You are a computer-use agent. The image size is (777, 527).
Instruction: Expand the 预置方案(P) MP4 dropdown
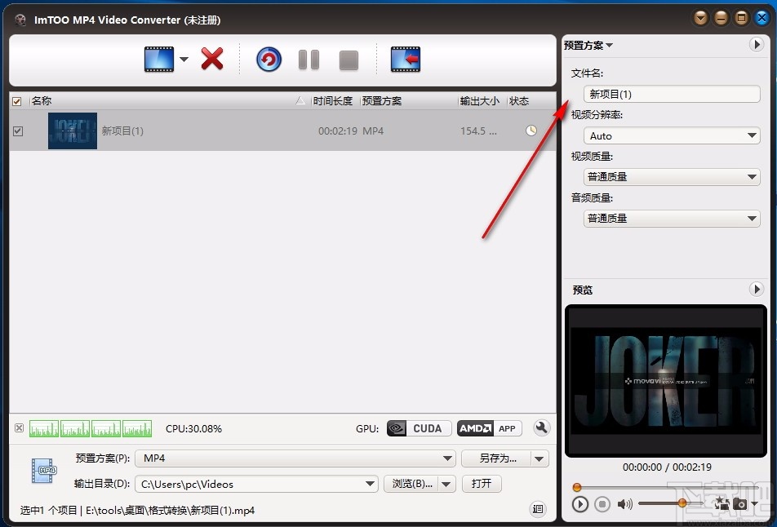pyautogui.click(x=447, y=458)
